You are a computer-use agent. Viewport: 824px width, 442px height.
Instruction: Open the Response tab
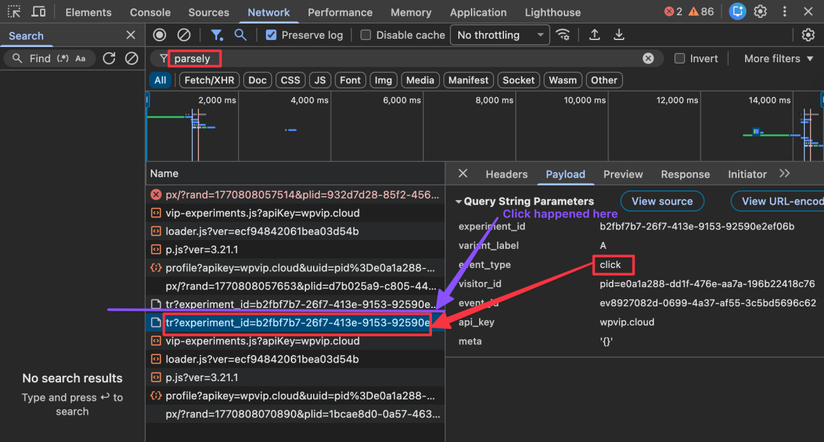tap(685, 173)
